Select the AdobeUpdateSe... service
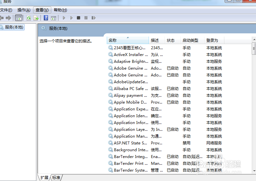The width and height of the screenshot is (256, 181). point(165,82)
